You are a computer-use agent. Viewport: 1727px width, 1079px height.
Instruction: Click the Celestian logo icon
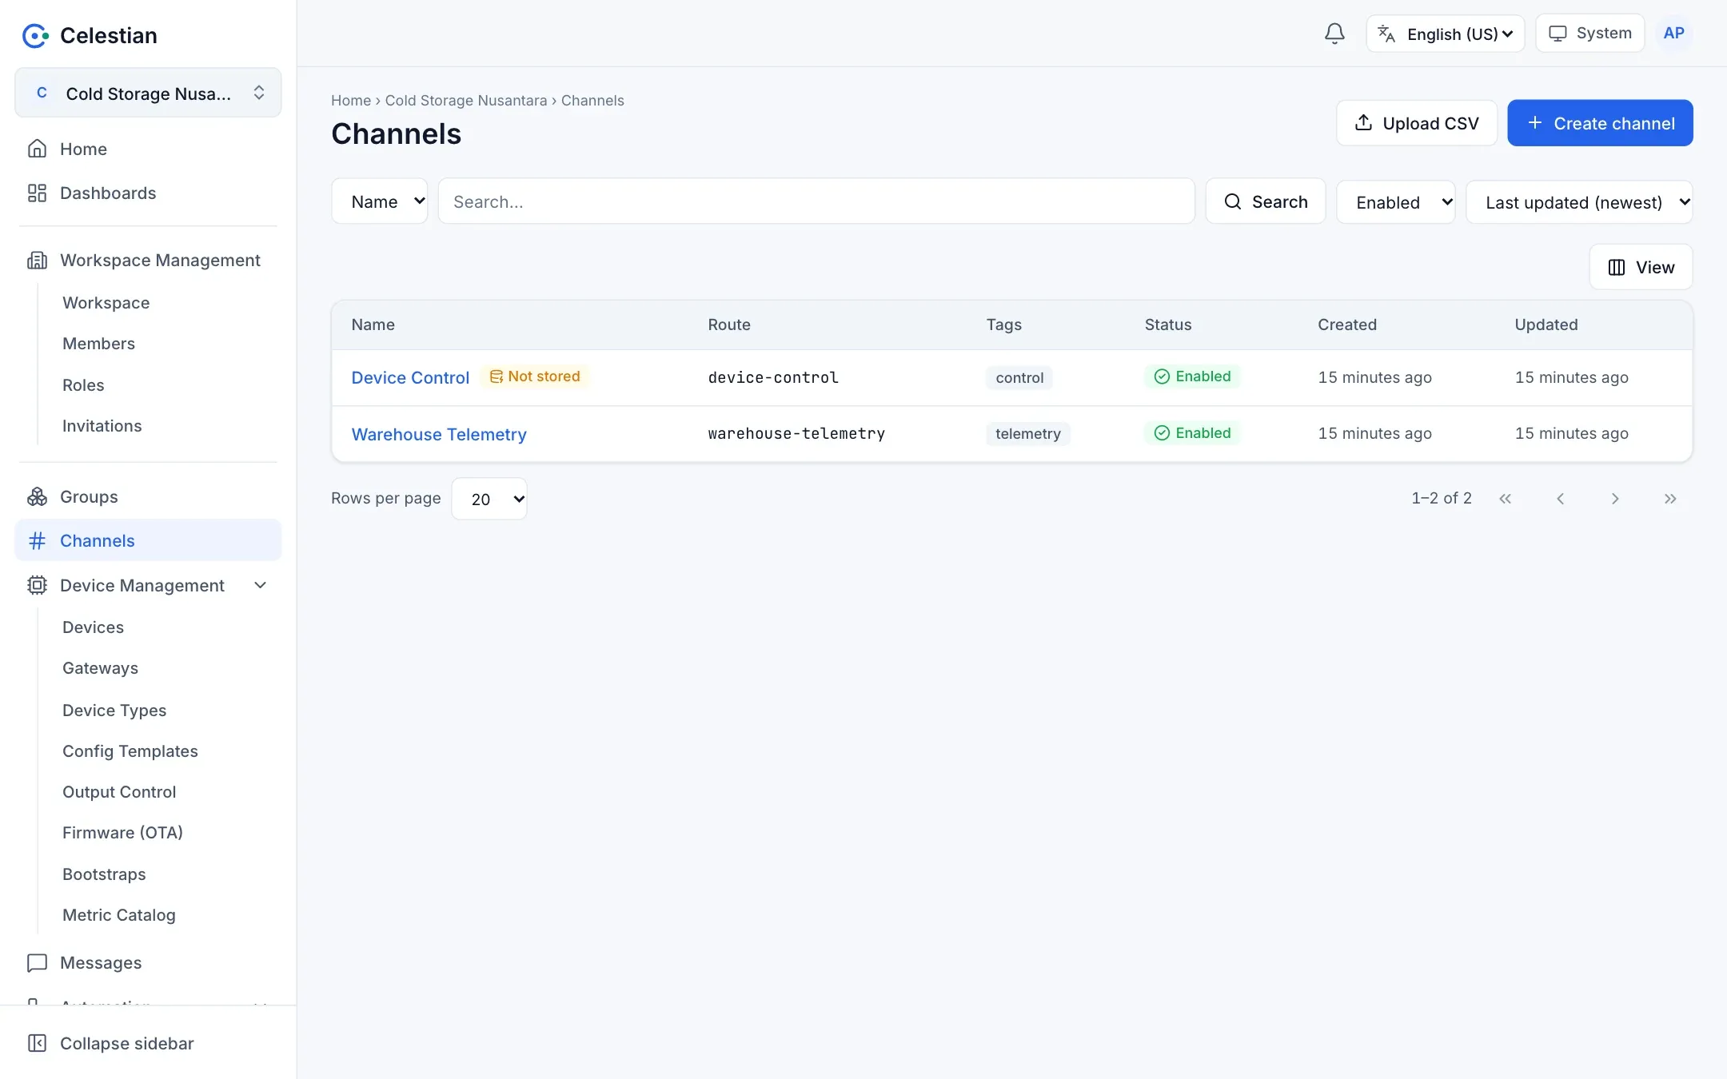(x=35, y=35)
